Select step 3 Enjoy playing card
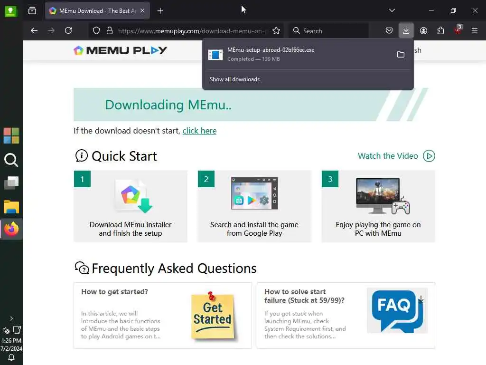486x365 pixels. [x=378, y=206]
